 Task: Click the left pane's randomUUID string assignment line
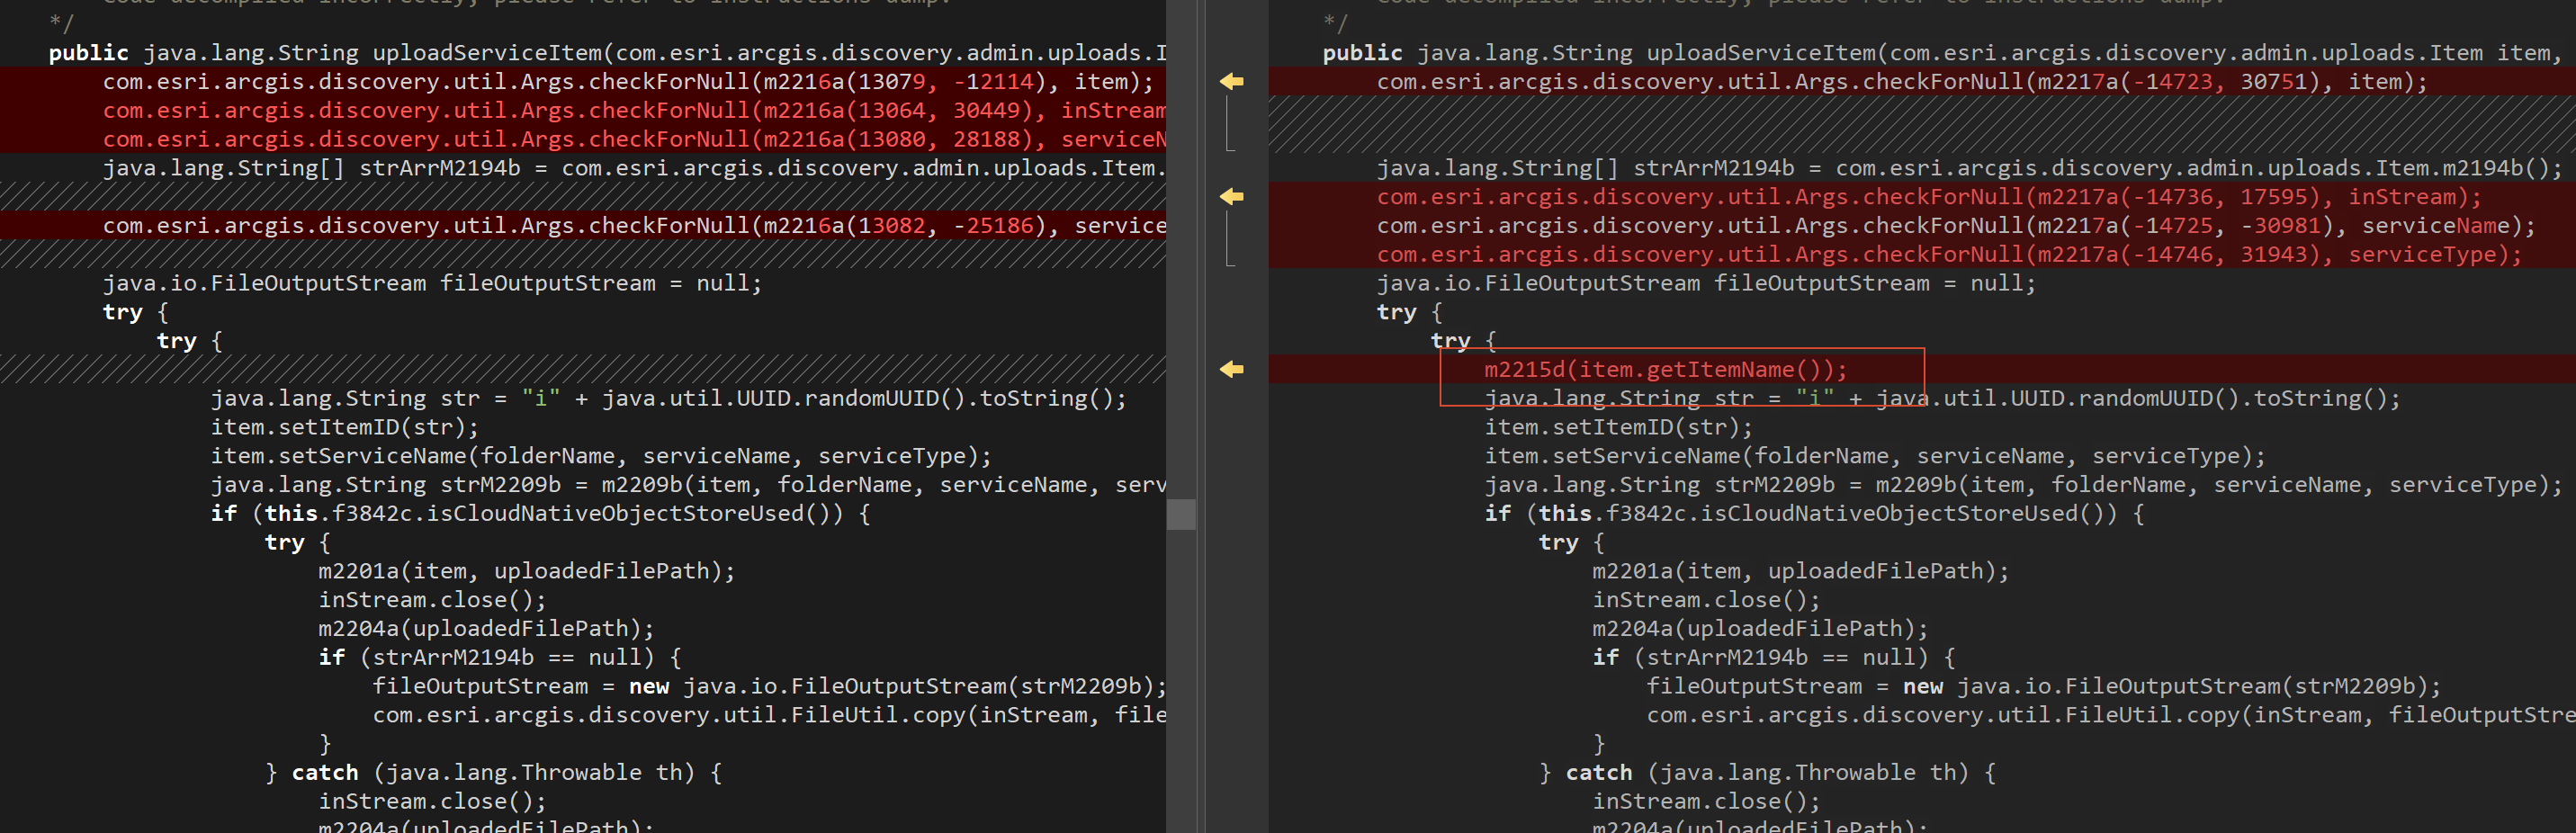pyautogui.click(x=668, y=399)
